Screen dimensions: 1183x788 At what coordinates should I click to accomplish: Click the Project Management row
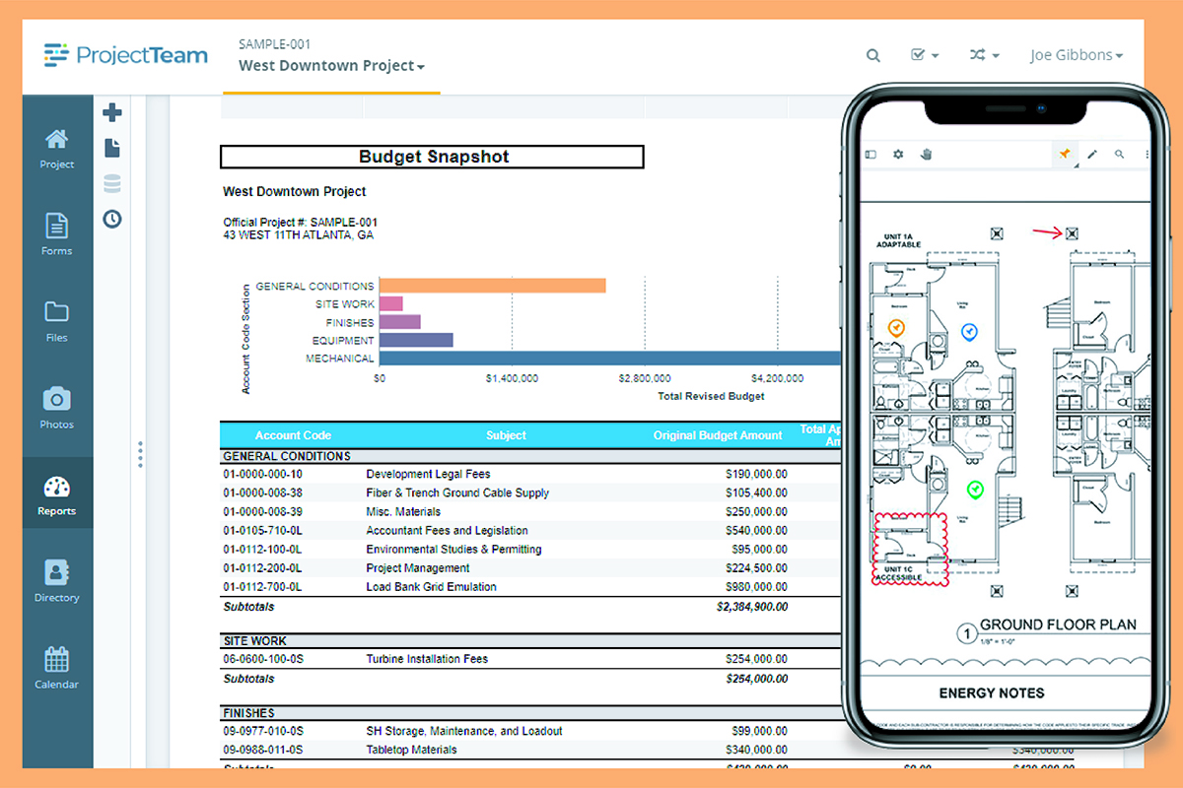click(532, 567)
